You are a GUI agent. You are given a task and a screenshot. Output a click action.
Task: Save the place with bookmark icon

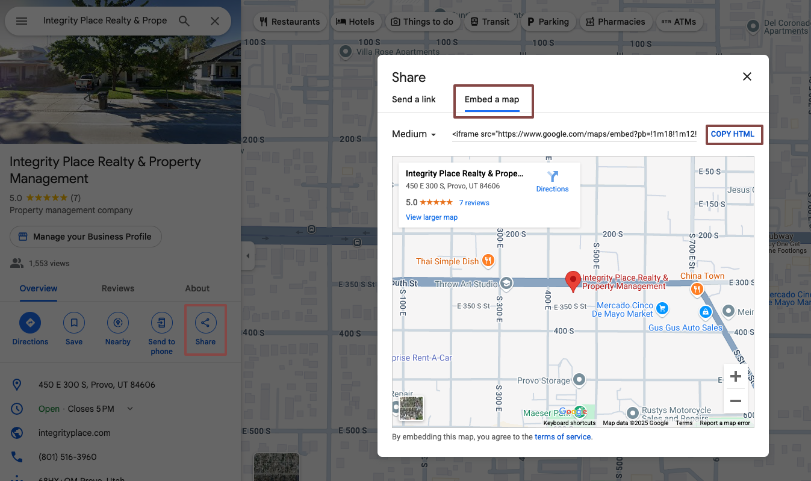[74, 323]
